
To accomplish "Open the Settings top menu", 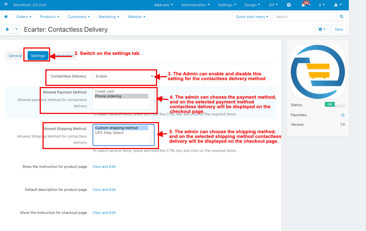I will pyautogui.click(x=227, y=5).
